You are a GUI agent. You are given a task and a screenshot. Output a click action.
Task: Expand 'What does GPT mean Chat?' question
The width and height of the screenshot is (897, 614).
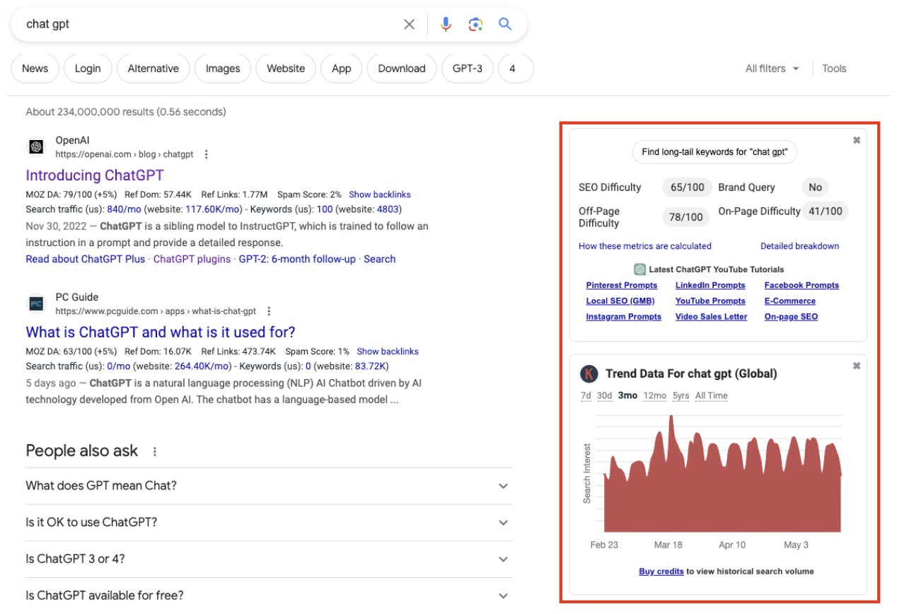click(x=269, y=486)
